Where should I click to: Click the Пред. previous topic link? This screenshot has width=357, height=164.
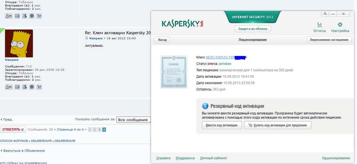[8, 119]
